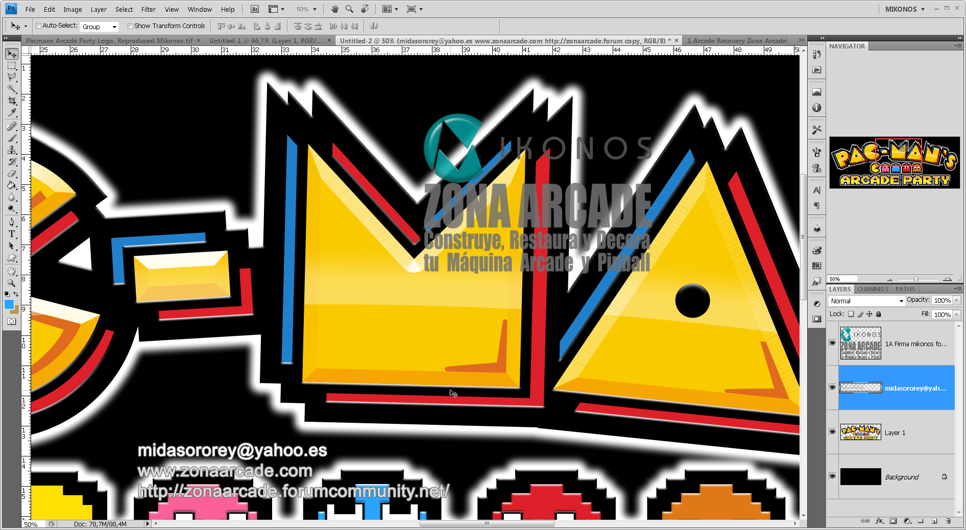
Task: Hide the Background layer
Action: pyautogui.click(x=832, y=476)
